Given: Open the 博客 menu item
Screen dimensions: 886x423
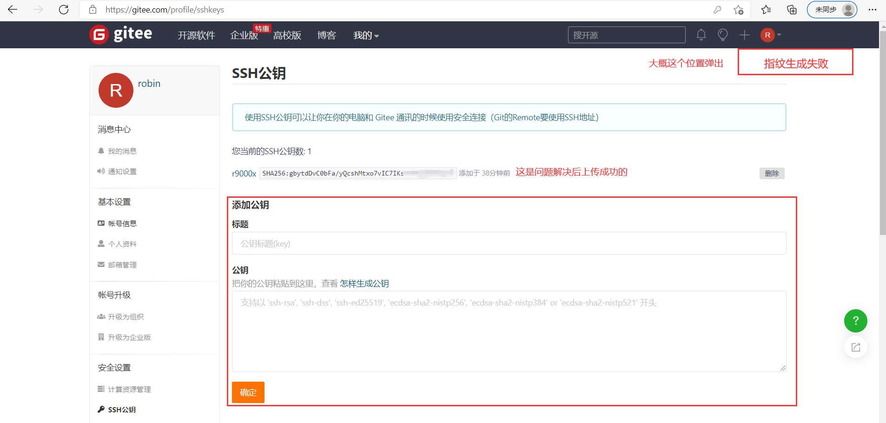Looking at the screenshot, I should pos(326,35).
